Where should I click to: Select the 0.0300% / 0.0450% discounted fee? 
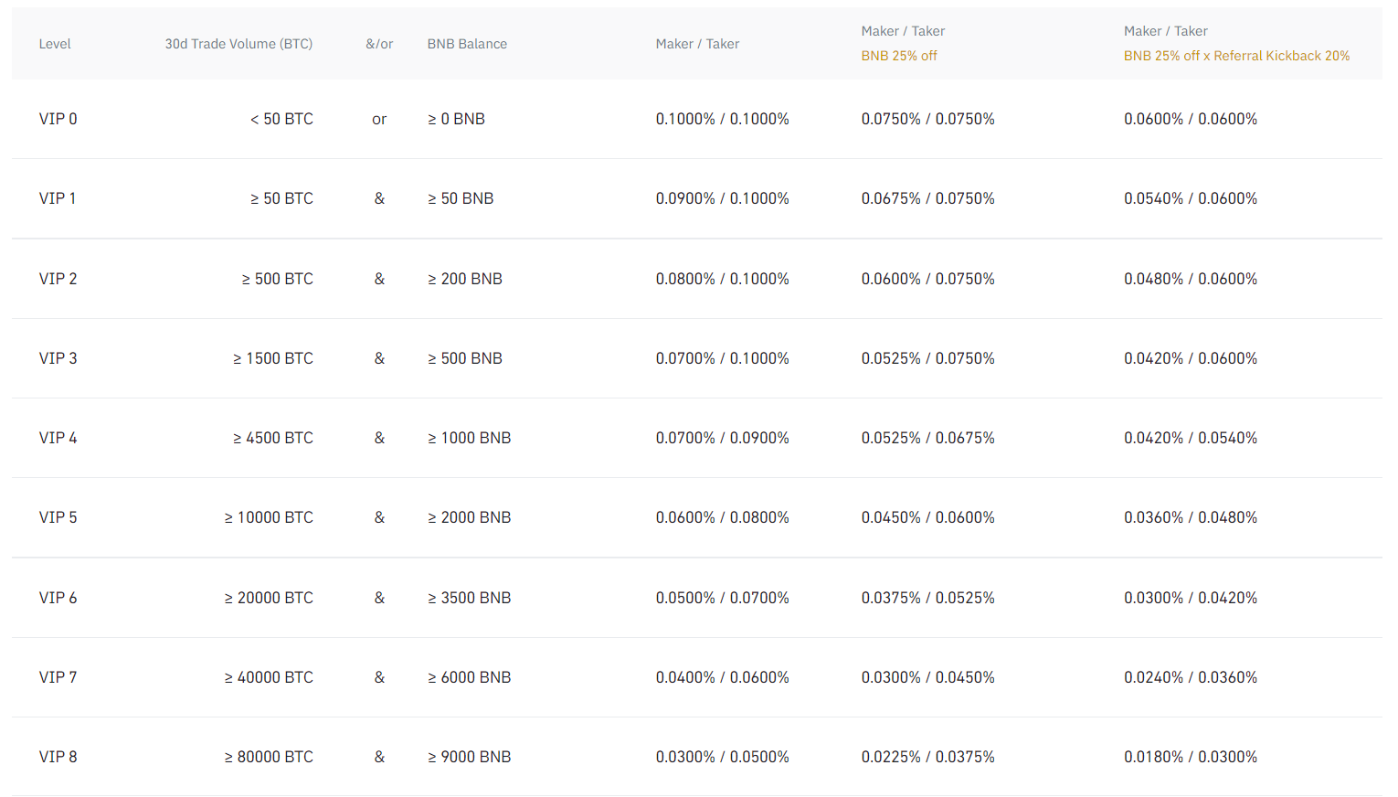[x=927, y=677]
